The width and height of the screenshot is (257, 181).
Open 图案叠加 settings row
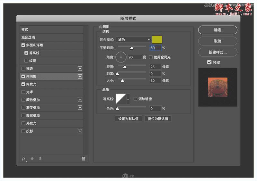51,115
